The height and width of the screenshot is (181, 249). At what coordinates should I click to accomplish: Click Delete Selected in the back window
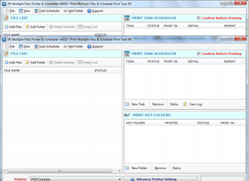[62, 27]
